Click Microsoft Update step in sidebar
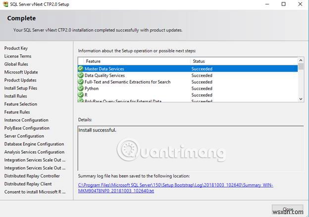Viewport: 309px width, 217px height. [21, 72]
